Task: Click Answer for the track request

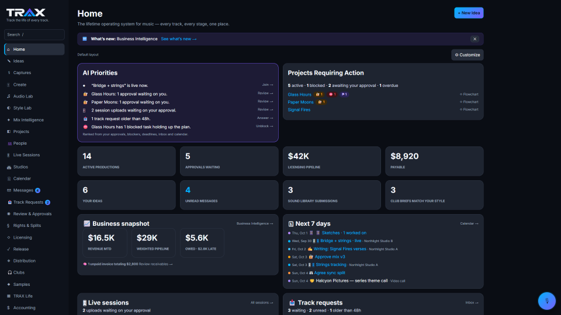Action: (265, 118)
